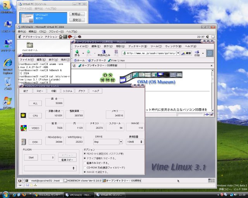
Task: Close the Mozilla tab with X
Action: 212,65
